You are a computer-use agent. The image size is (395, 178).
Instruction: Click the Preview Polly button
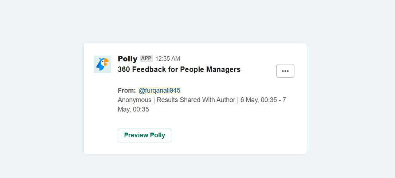[x=144, y=135]
